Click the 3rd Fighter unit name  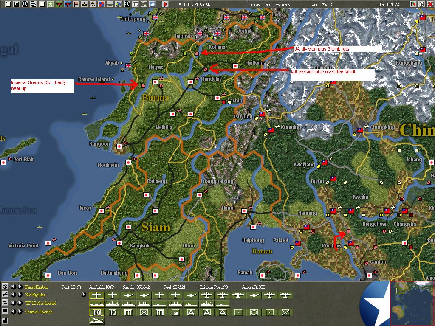click(35, 295)
